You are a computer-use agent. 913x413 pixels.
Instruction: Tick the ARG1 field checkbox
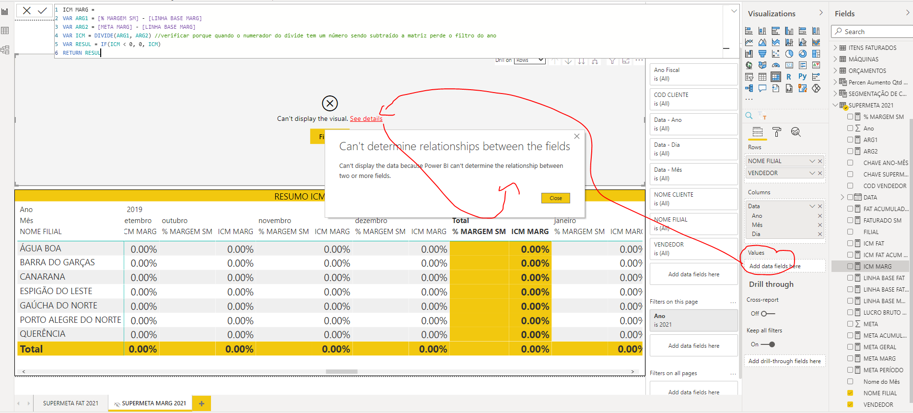pos(850,140)
